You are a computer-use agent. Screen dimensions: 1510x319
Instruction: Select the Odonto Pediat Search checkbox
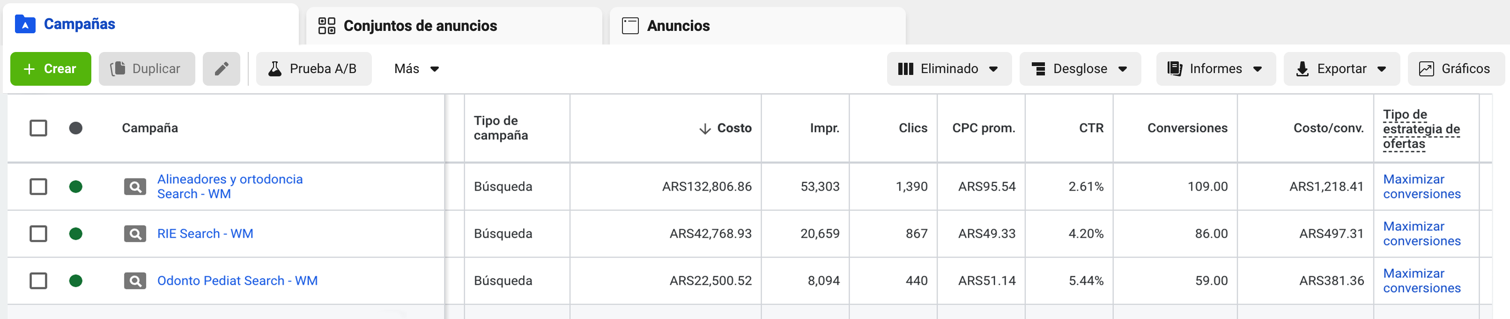(39, 281)
